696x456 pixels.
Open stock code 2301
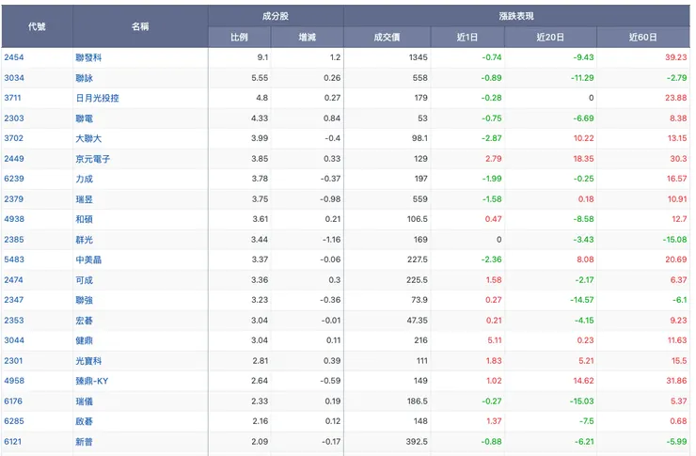pyautogui.click(x=13, y=360)
